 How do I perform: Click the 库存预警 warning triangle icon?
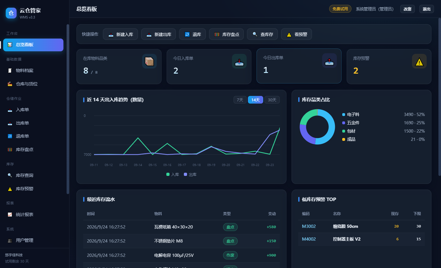(419, 61)
